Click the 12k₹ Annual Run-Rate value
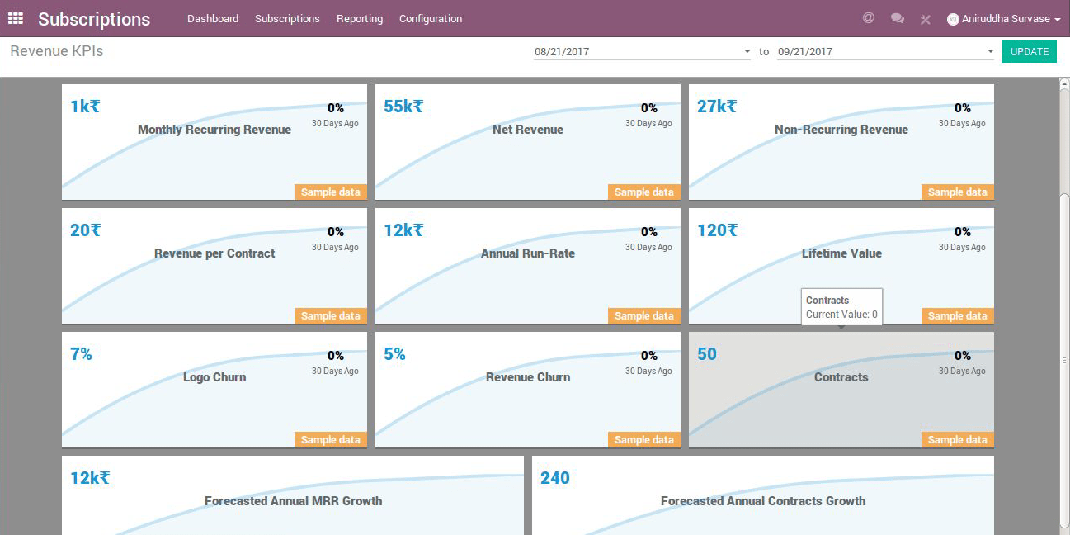The height and width of the screenshot is (535, 1070). tap(403, 230)
